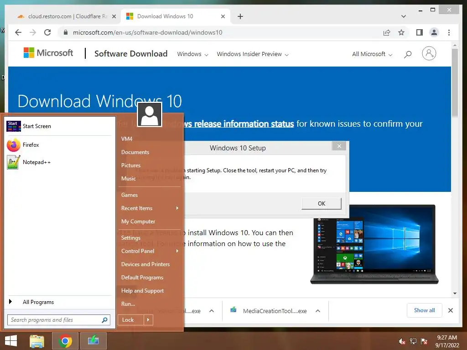The height and width of the screenshot is (350, 467).
Task: Expand Windows Insider Preview dropdown
Action: pos(253,54)
